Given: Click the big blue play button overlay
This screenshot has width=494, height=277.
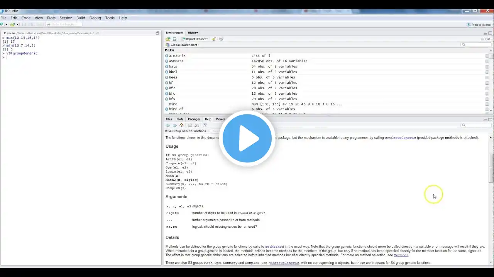Looking at the screenshot, I should [247, 138].
